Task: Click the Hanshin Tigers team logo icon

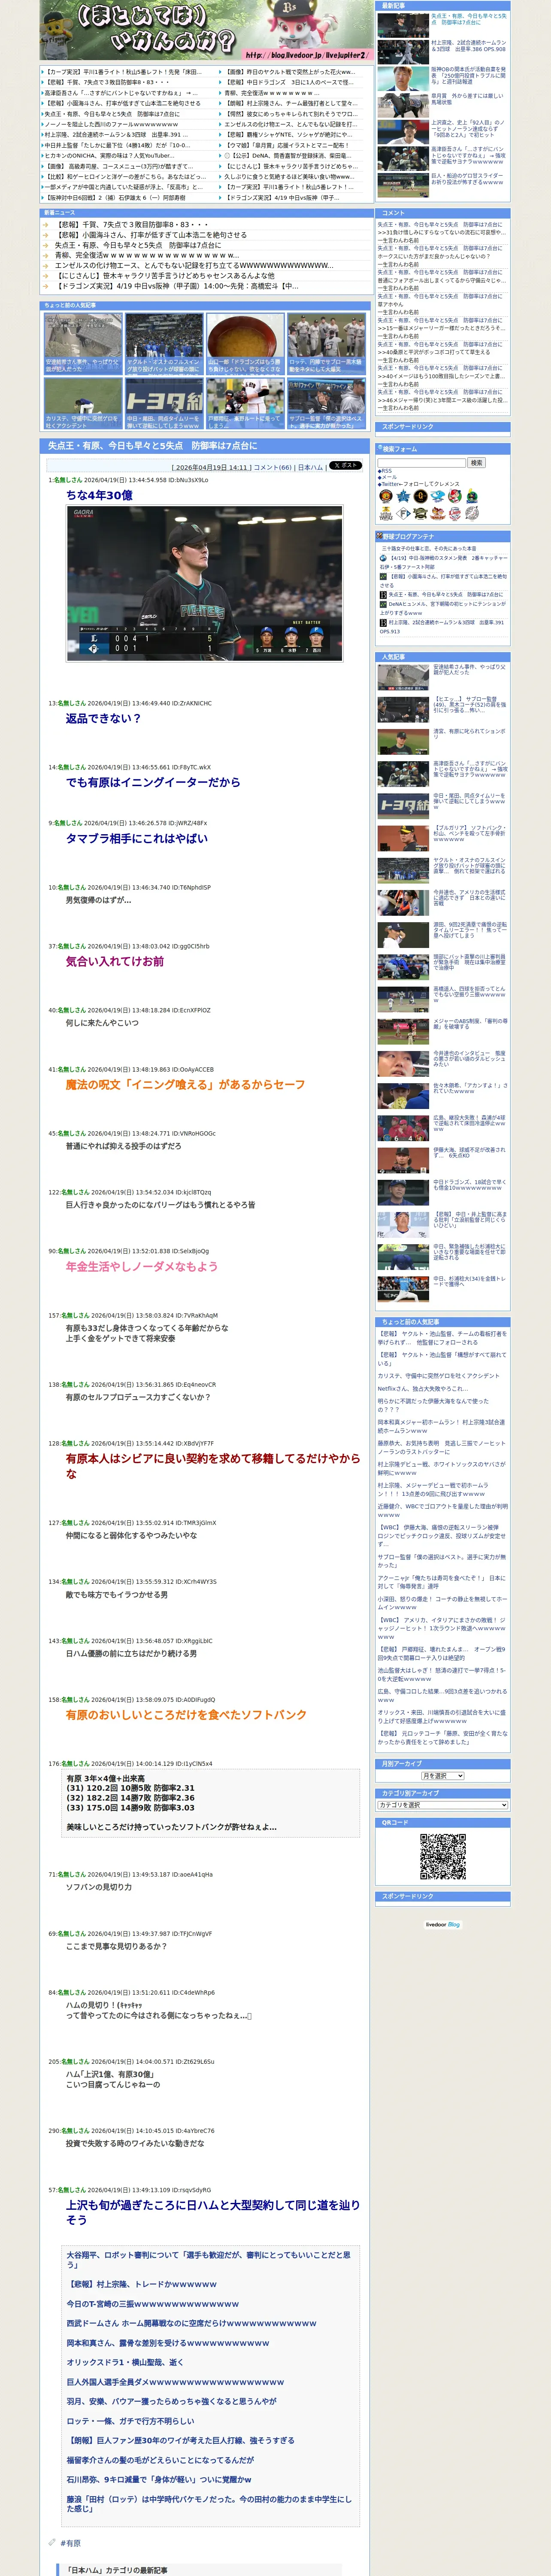Action: pos(386,496)
